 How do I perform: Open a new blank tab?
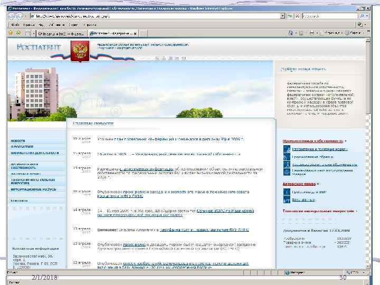(x=143, y=33)
